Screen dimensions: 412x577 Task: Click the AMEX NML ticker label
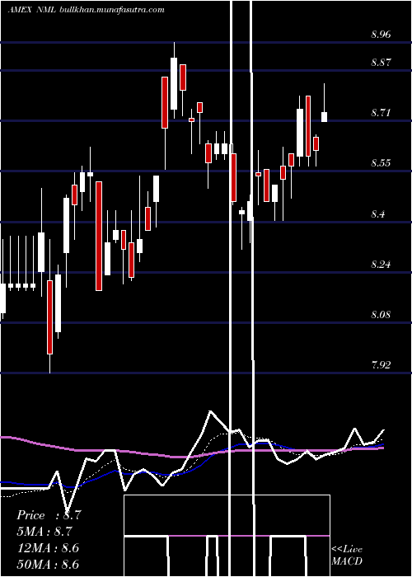point(31,10)
